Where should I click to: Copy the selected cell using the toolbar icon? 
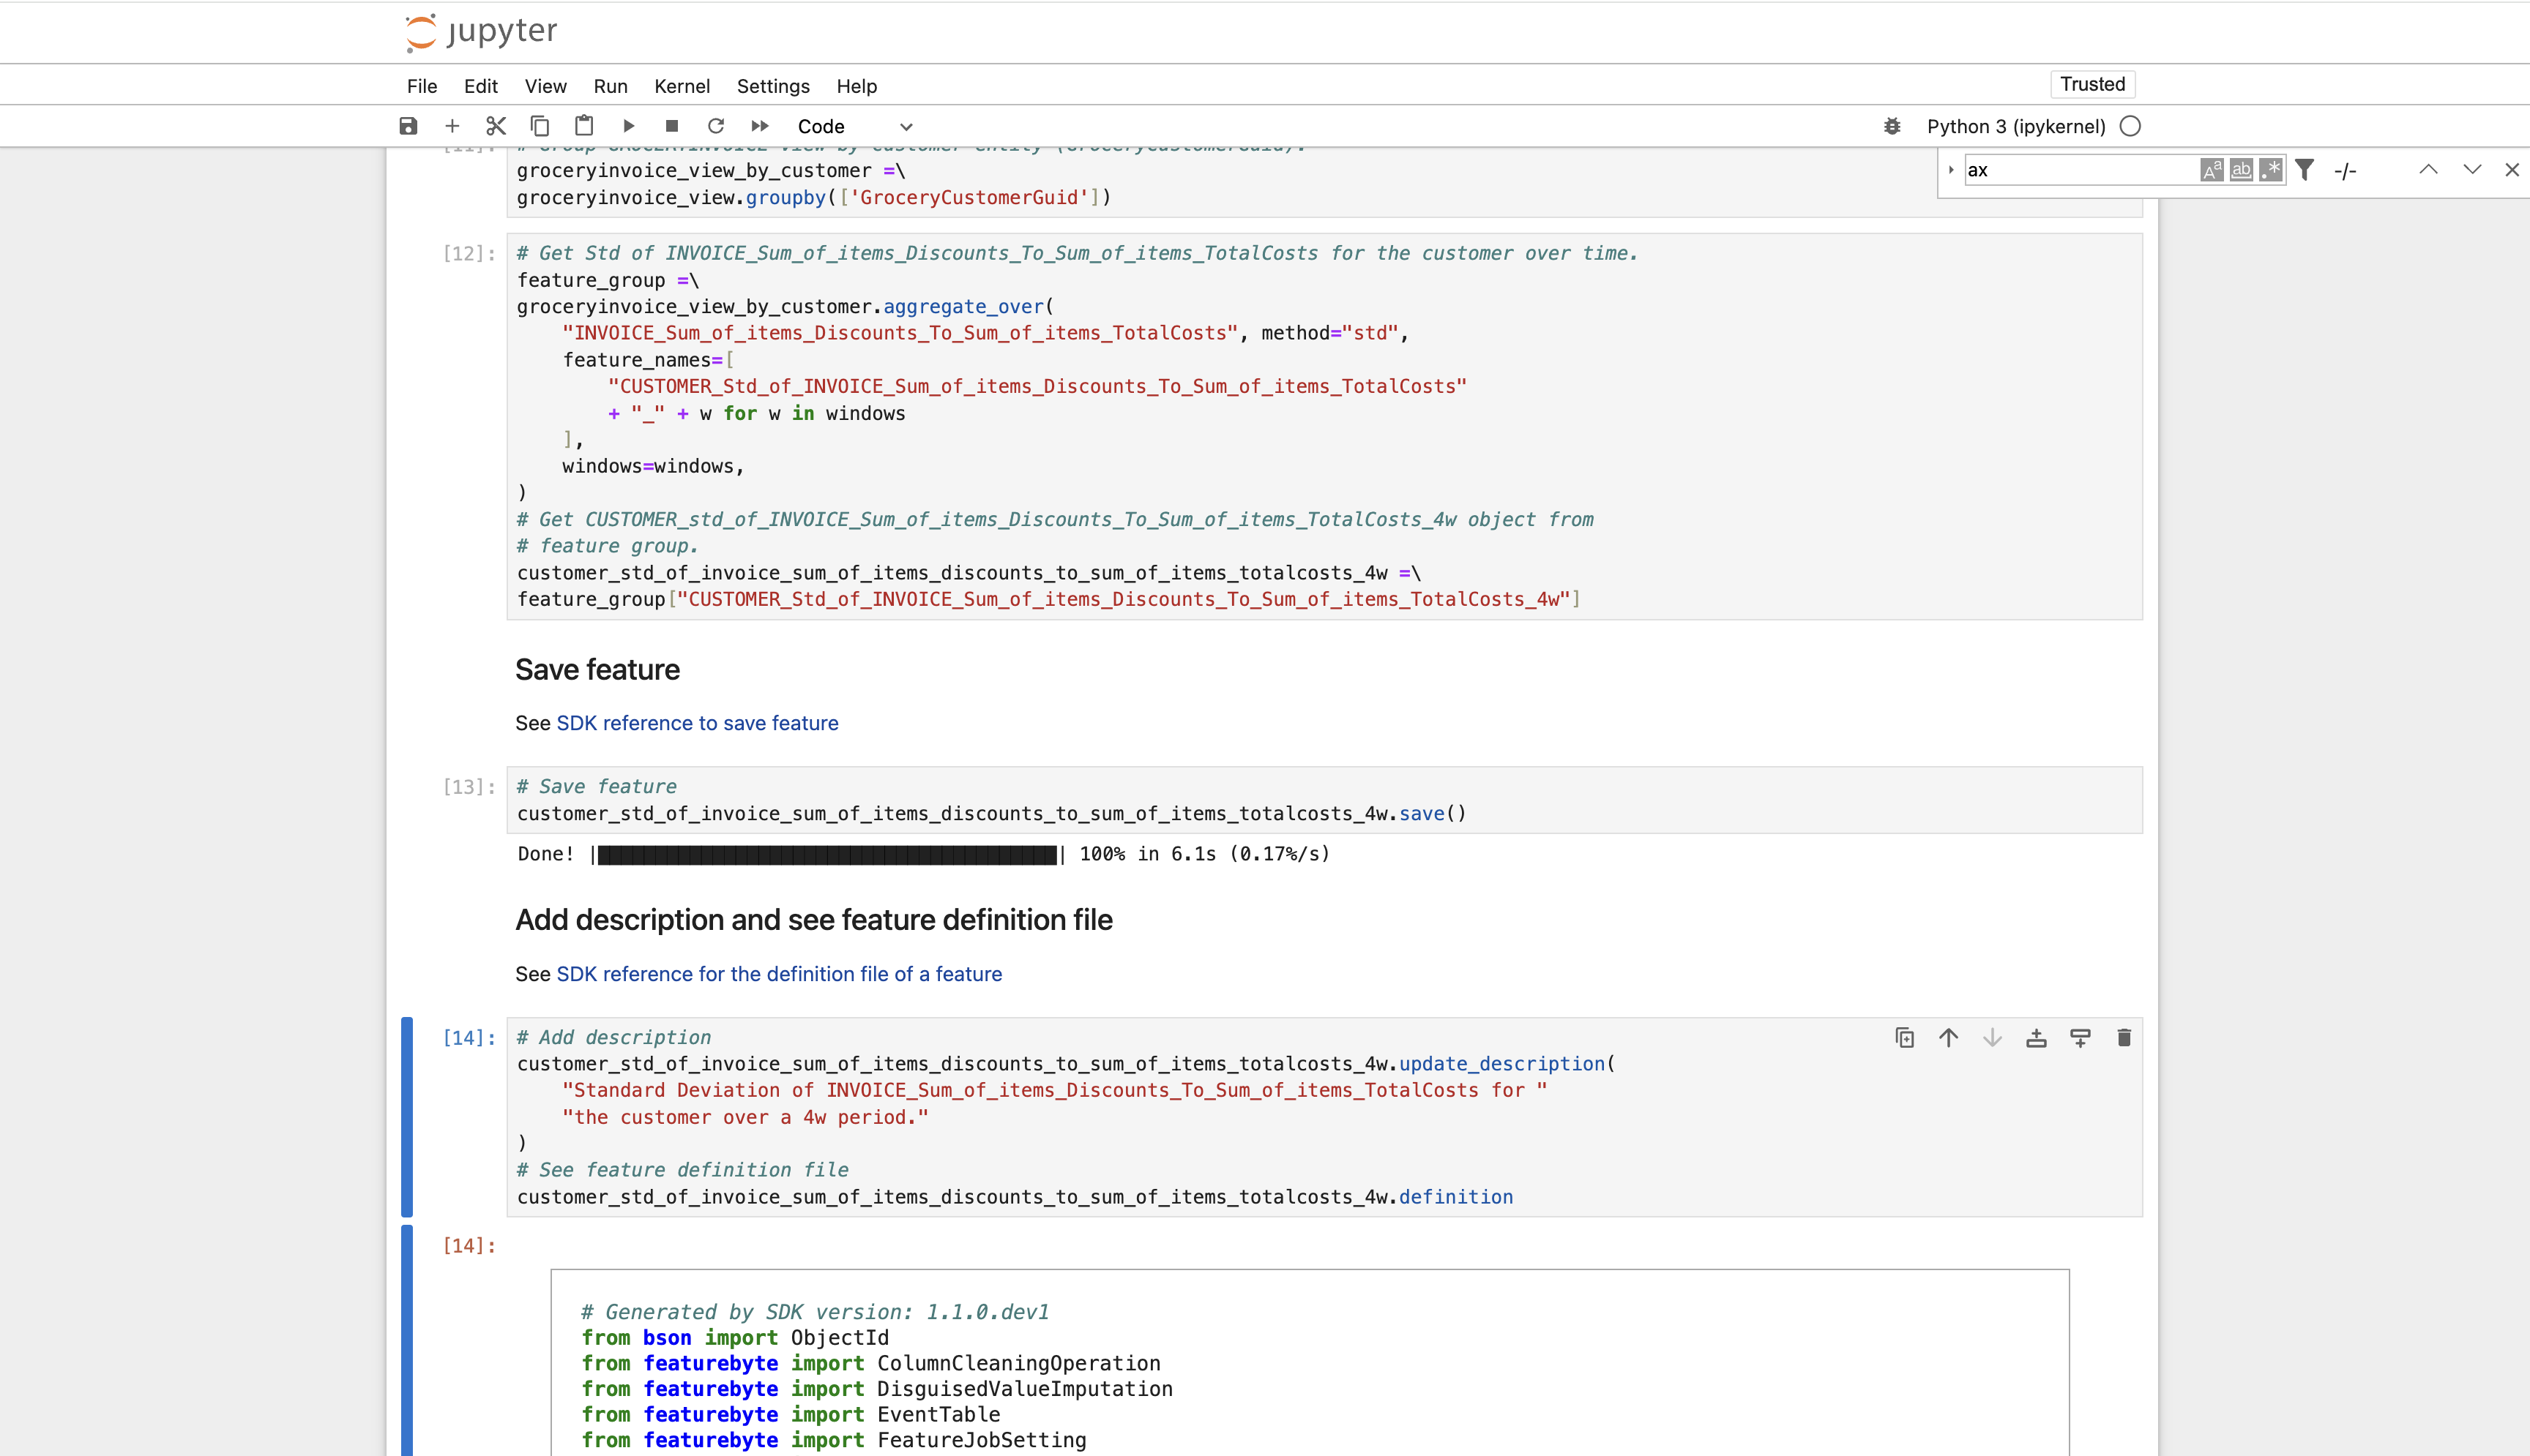coord(540,126)
